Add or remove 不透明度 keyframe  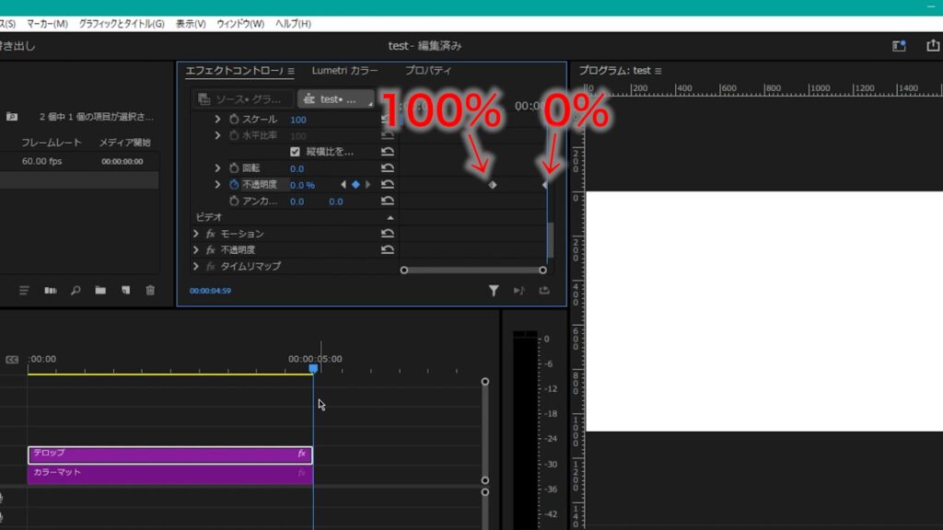pos(355,184)
